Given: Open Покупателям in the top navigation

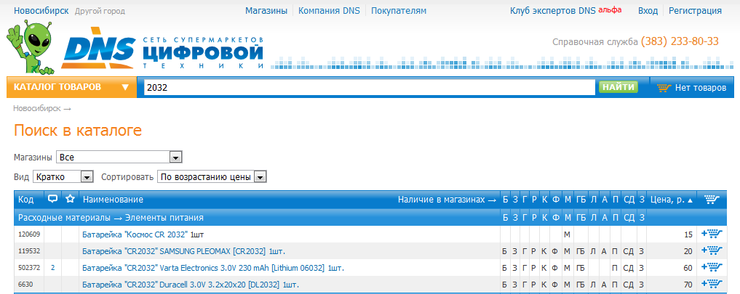Looking at the screenshot, I should [x=399, y=10].
